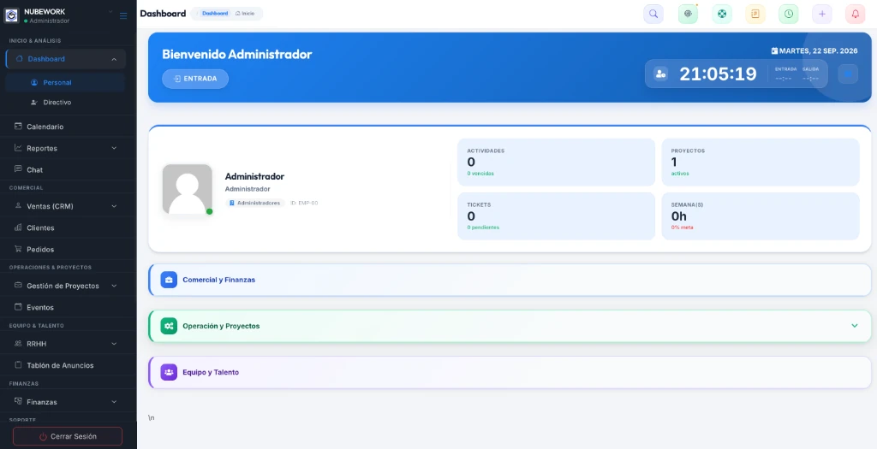Expand the Operación y Proyectos section chevron
This screenshot has height=449, width=877.
click(x=854, y=326)
